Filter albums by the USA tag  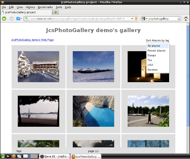tap(158, 65)
